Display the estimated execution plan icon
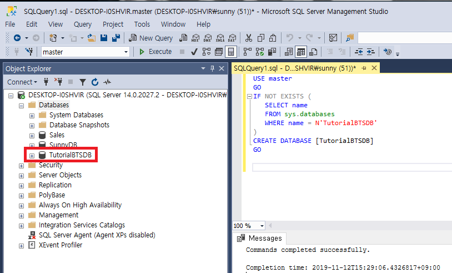The image size is (452, 273). pos(207,52)
